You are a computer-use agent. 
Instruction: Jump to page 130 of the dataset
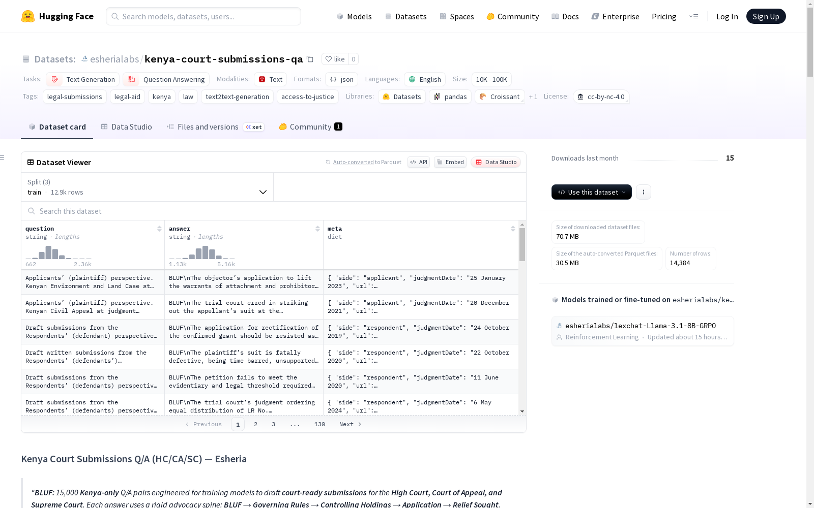click(x=319, y=424)
